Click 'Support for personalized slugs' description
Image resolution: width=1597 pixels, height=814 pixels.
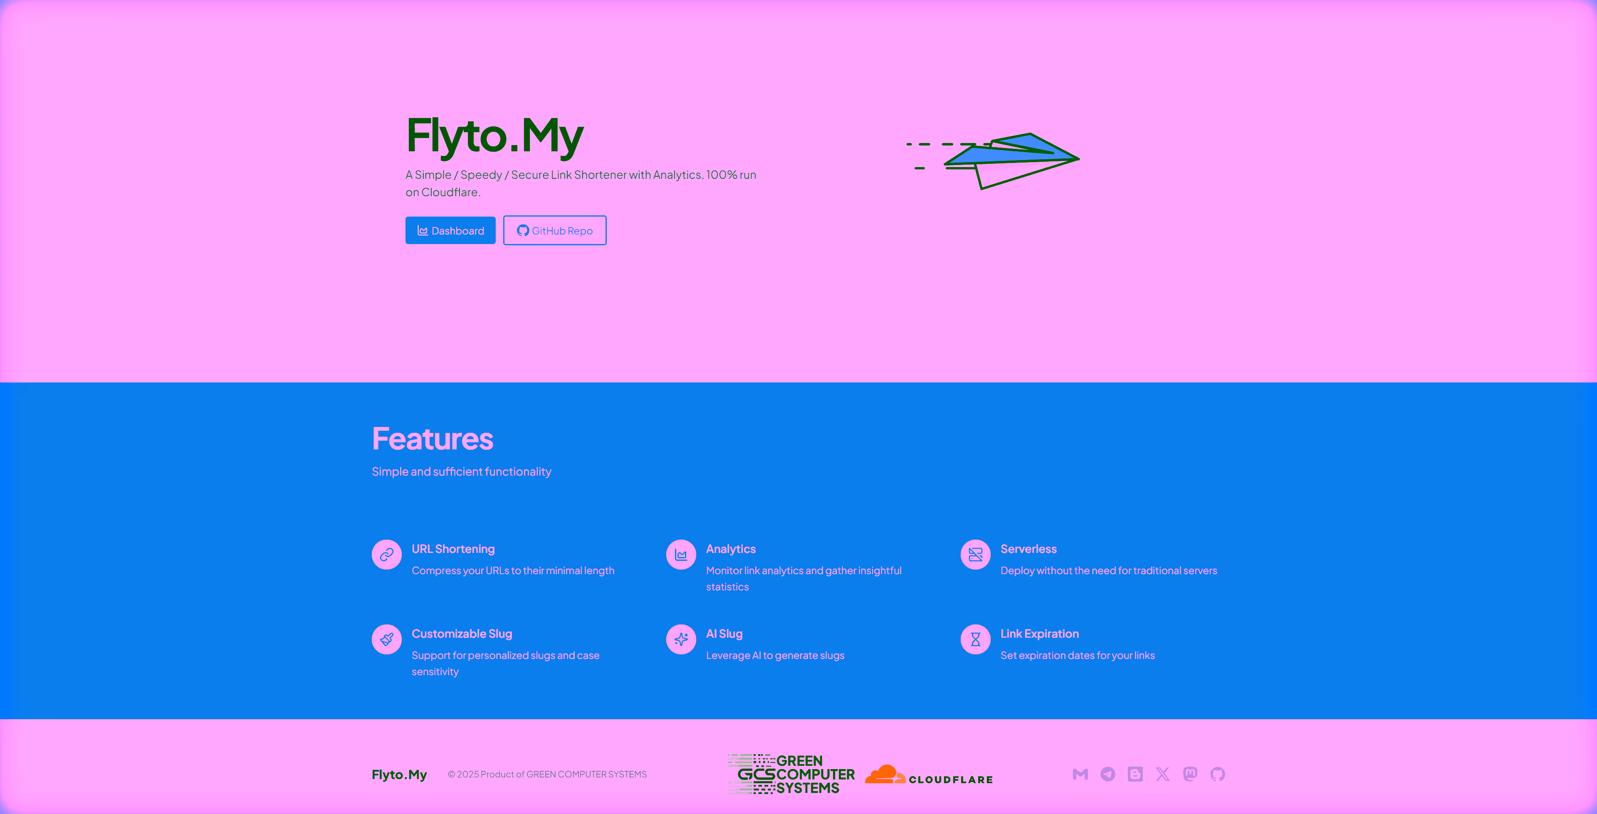pyautogui.click(x=505, y=664)
